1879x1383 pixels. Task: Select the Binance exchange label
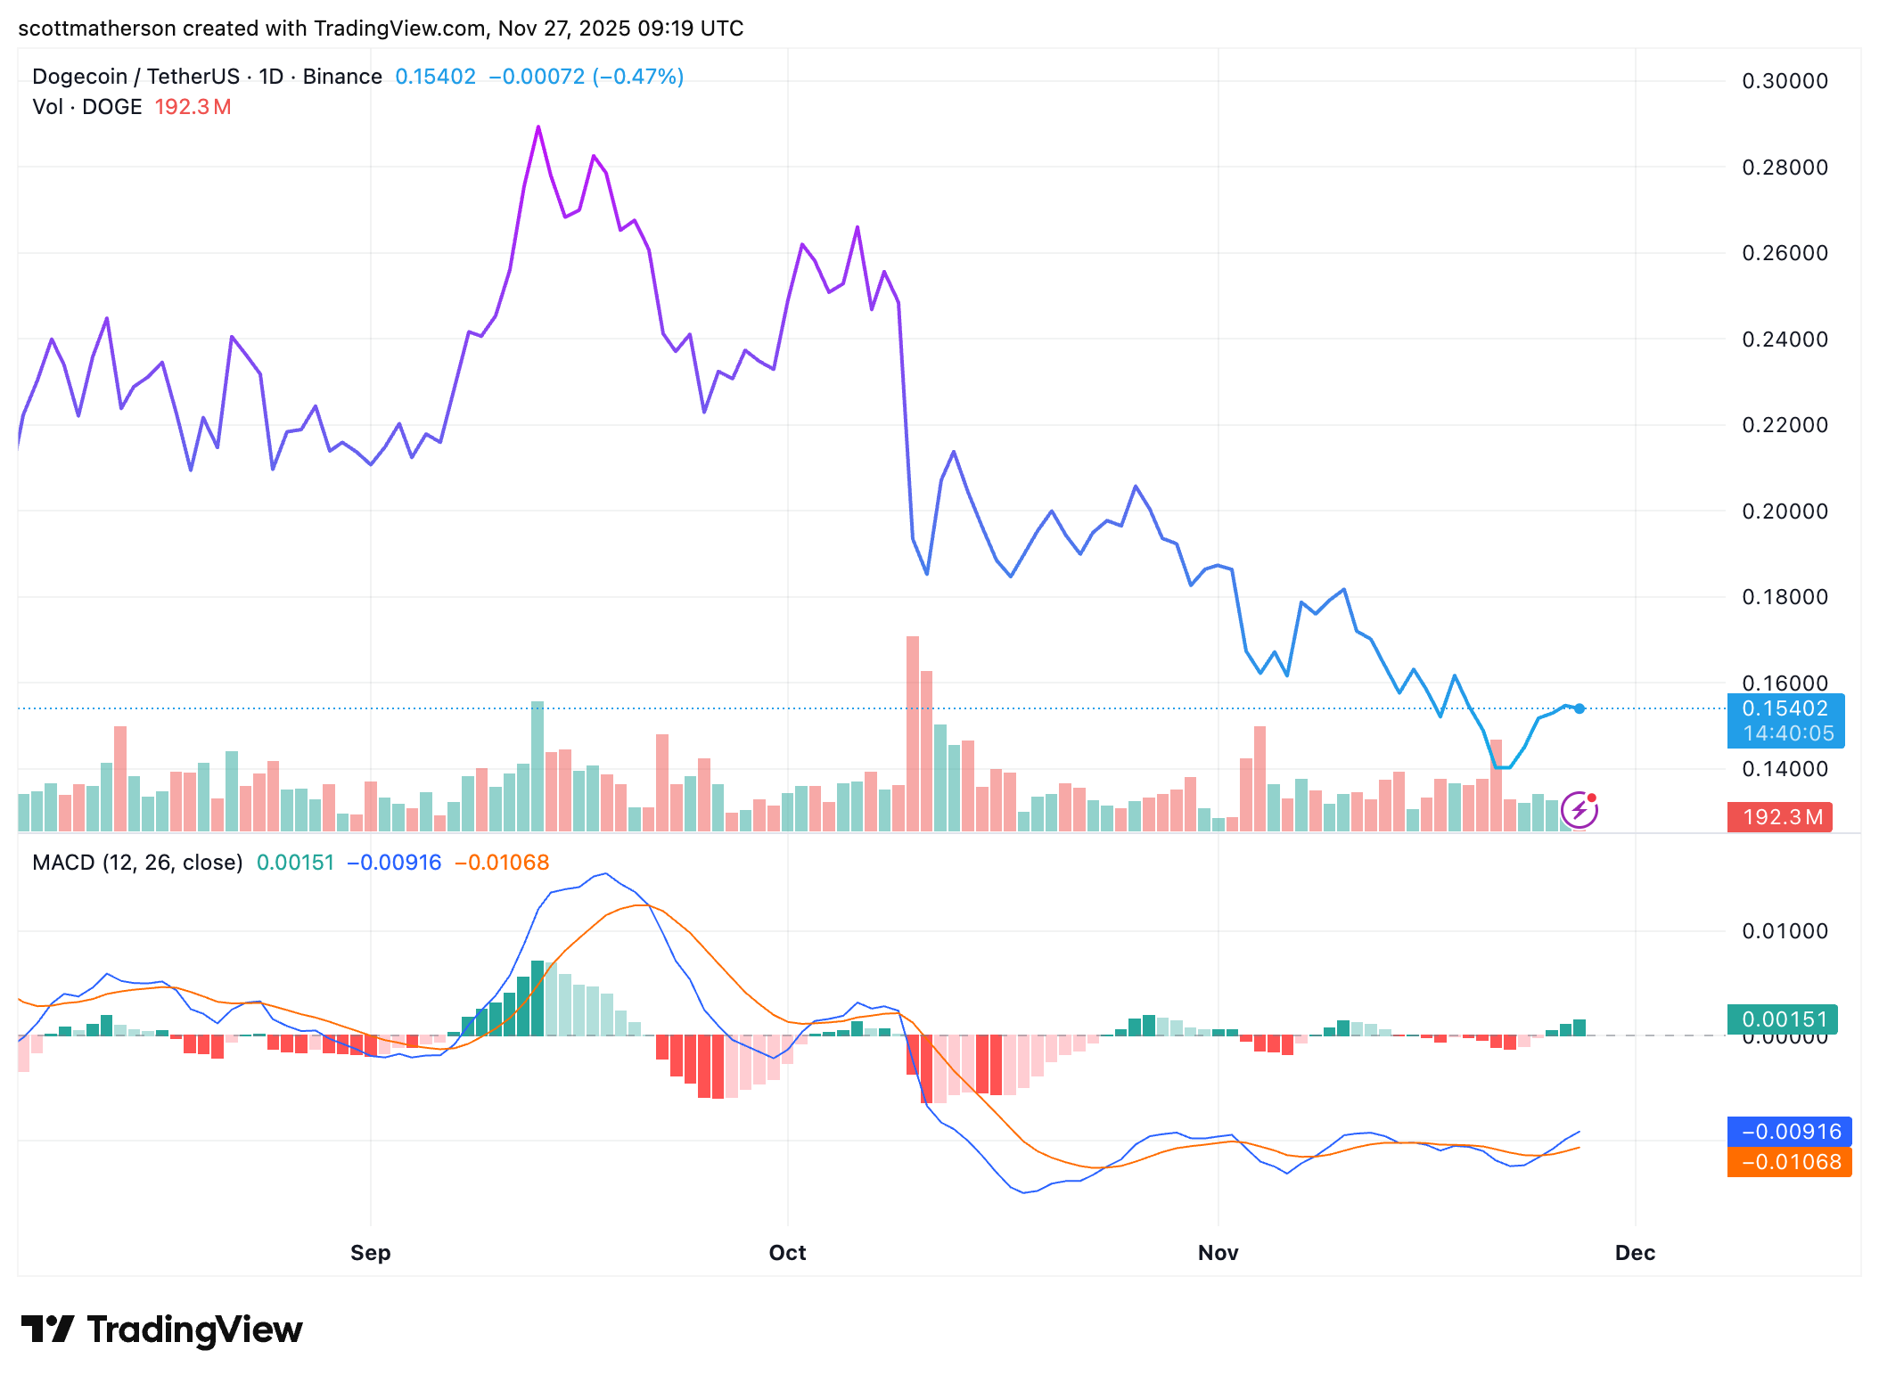tap(341, 77)
